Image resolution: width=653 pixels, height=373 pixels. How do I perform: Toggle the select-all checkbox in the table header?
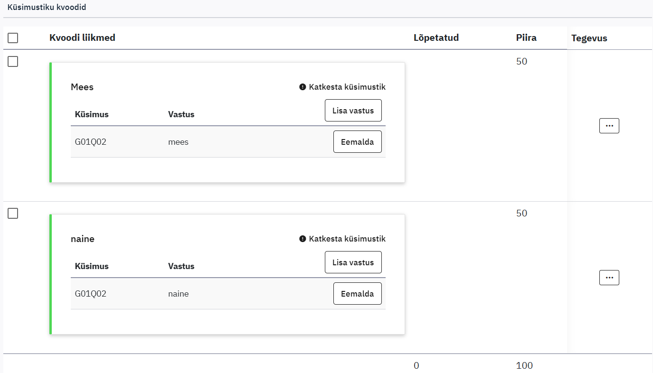13,38
